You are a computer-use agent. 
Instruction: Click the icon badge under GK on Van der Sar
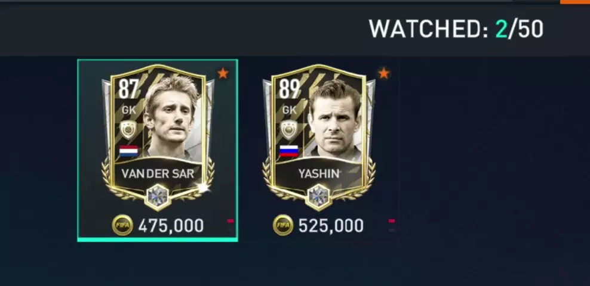pos(128,130)
